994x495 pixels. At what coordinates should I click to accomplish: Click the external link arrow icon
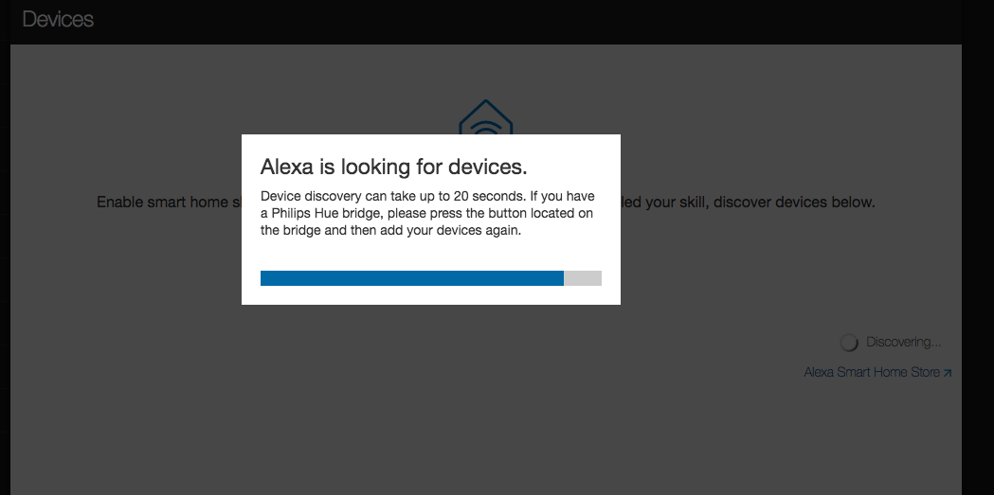point(948,373)
